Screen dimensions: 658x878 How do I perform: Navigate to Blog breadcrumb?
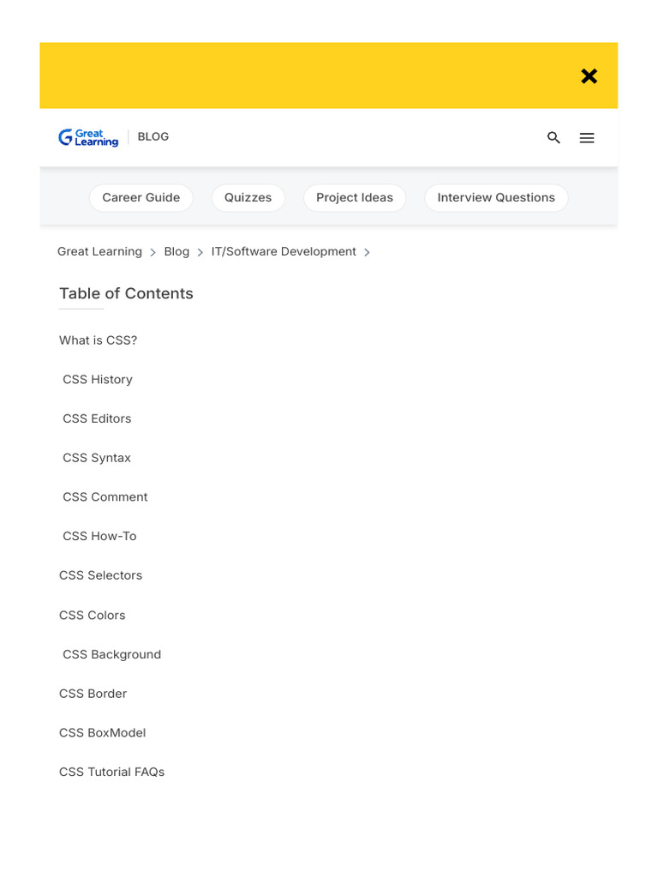click(x=176, y=251)
